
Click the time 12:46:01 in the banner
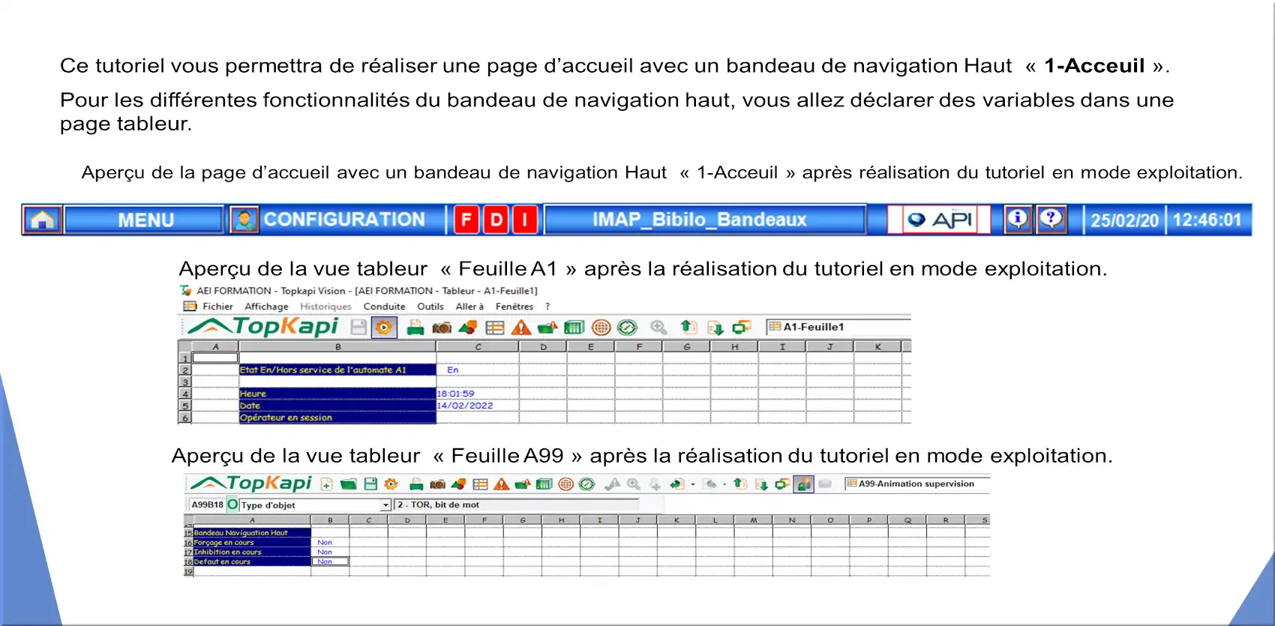[x=1207, y=220]
